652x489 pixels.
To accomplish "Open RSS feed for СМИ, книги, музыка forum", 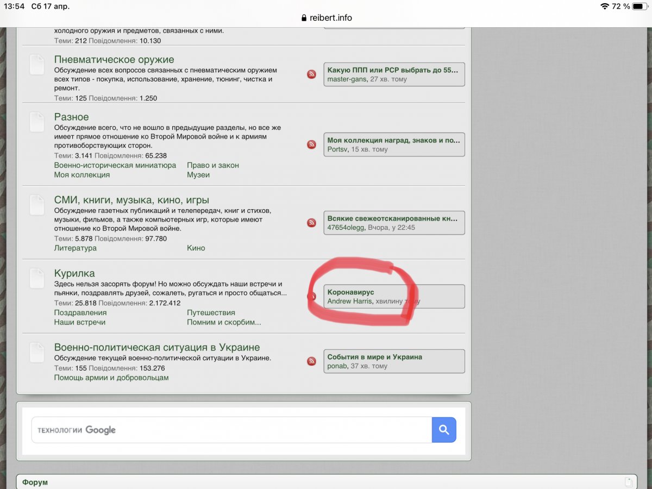I will [311, 223].
